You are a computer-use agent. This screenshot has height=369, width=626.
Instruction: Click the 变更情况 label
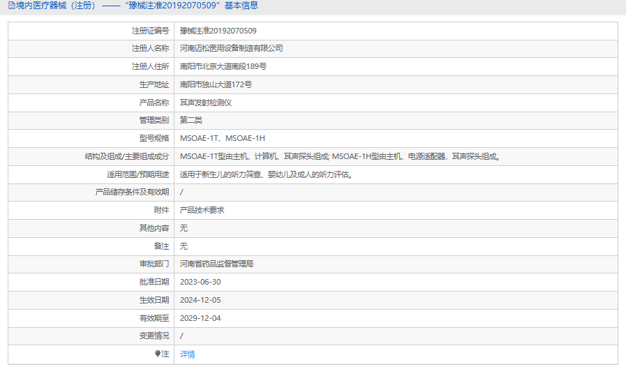click(154, 336)
